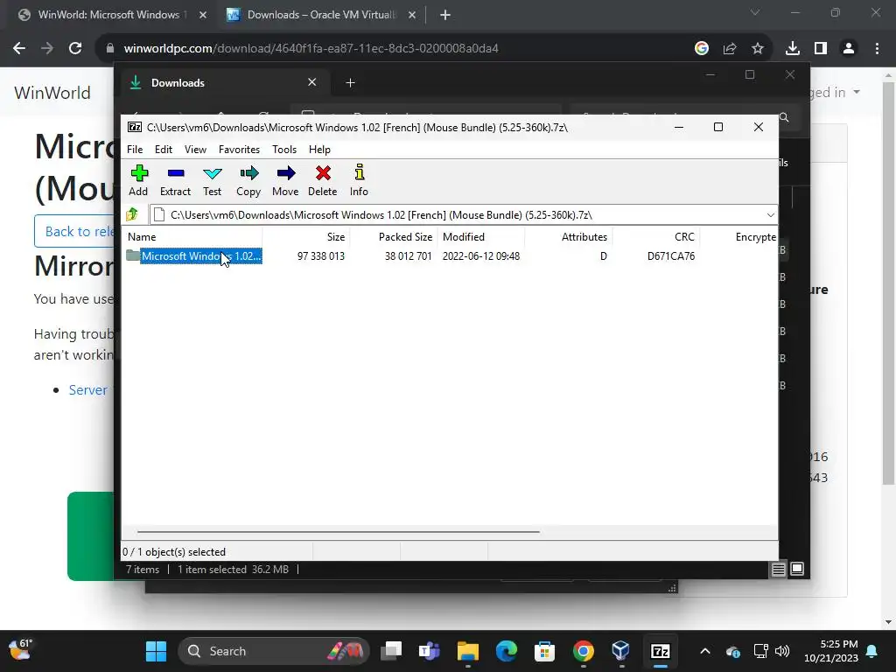Click the WinWorld site logo text
The image size is (896, 672).
click(x=52, y=93)
